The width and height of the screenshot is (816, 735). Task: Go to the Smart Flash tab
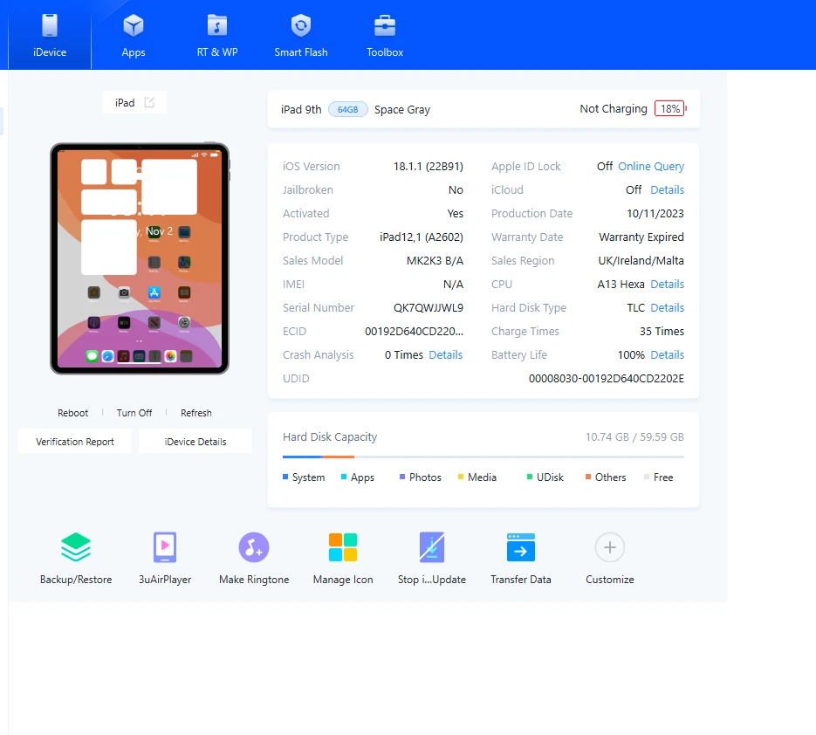(x=301, y=35)
